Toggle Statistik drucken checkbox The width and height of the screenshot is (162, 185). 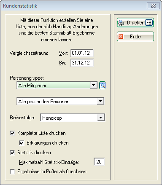[12, 153]
